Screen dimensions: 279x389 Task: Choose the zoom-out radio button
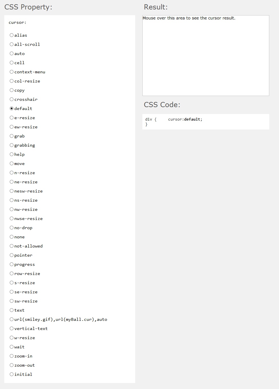click(12, 365)
